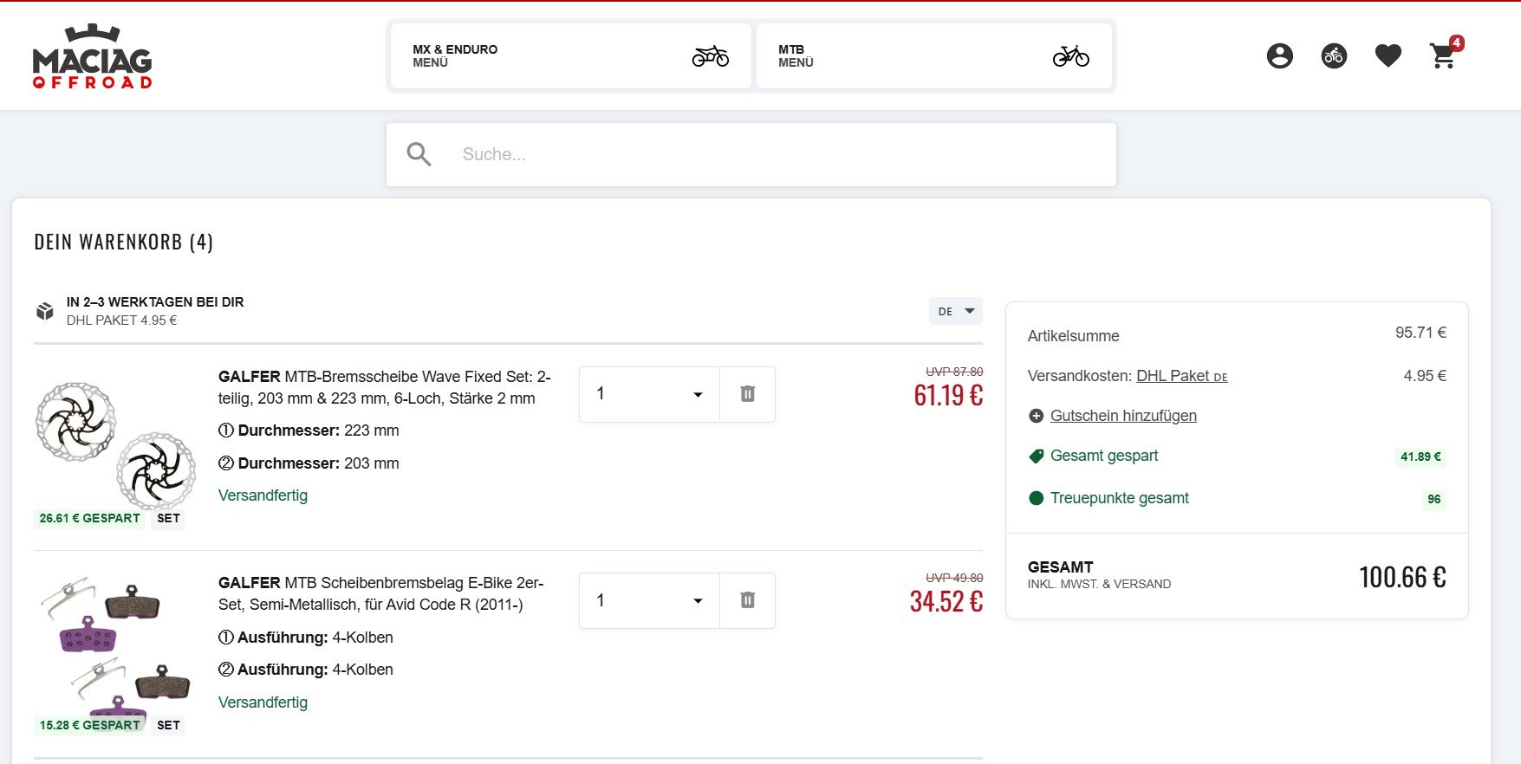This screenshot has height=764, width=1521.
Task: Open the Galfer MTB-Bremsscheibe Wave product title
Action: point(384,387)
